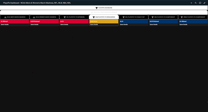Screen dimensions: 208x112
Task: Open NHL Playoffs to Stanley Cup tab
Action: 134,17
